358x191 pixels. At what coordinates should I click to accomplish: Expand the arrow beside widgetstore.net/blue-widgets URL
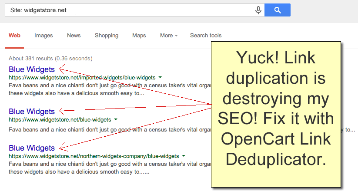tap(116, 119)
